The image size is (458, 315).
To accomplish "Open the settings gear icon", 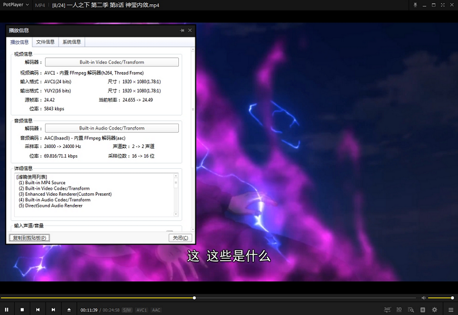I will [434, 309].
